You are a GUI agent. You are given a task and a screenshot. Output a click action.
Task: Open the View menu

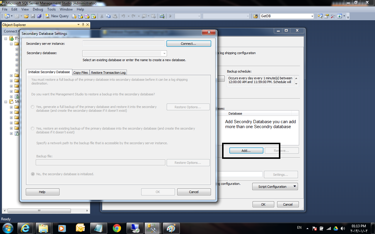(x=25, y=9)
